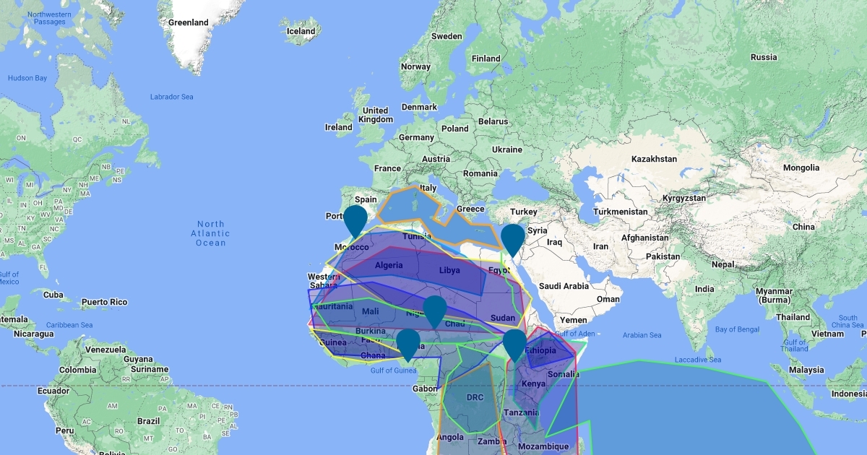Click the map pin over Morocco
Viewport: 867px width, 455px height.
(355, 219)
